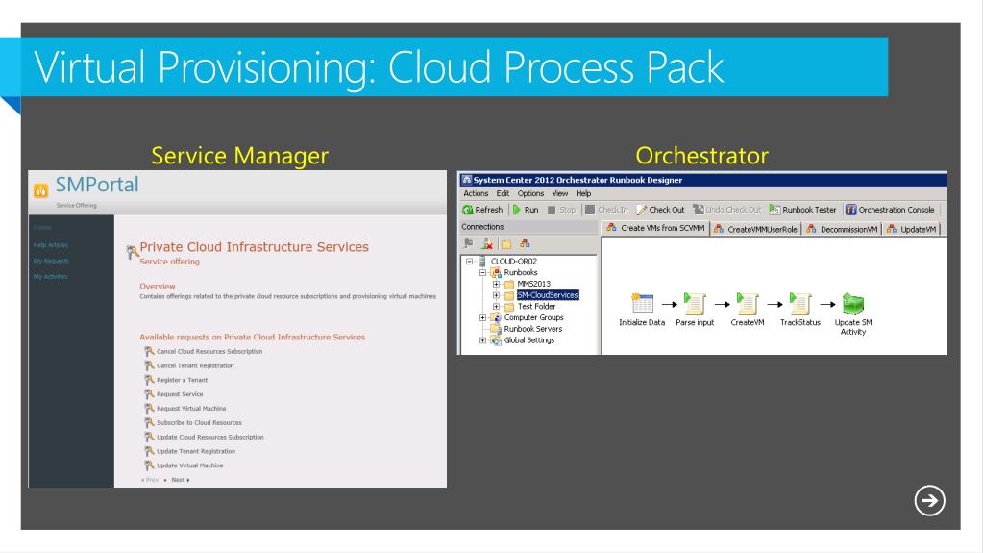The width and height of the screenshot is (983, 553).
Task: Click the Prev pagination link
Action: (x=151, y=480)
